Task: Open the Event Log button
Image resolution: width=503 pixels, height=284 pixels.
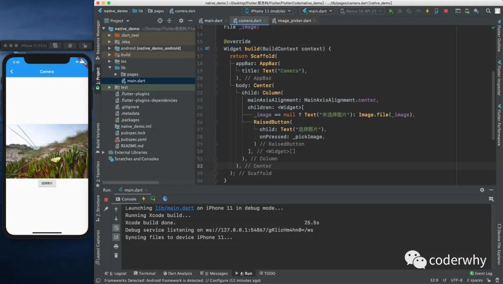Action: coord(481,273)
